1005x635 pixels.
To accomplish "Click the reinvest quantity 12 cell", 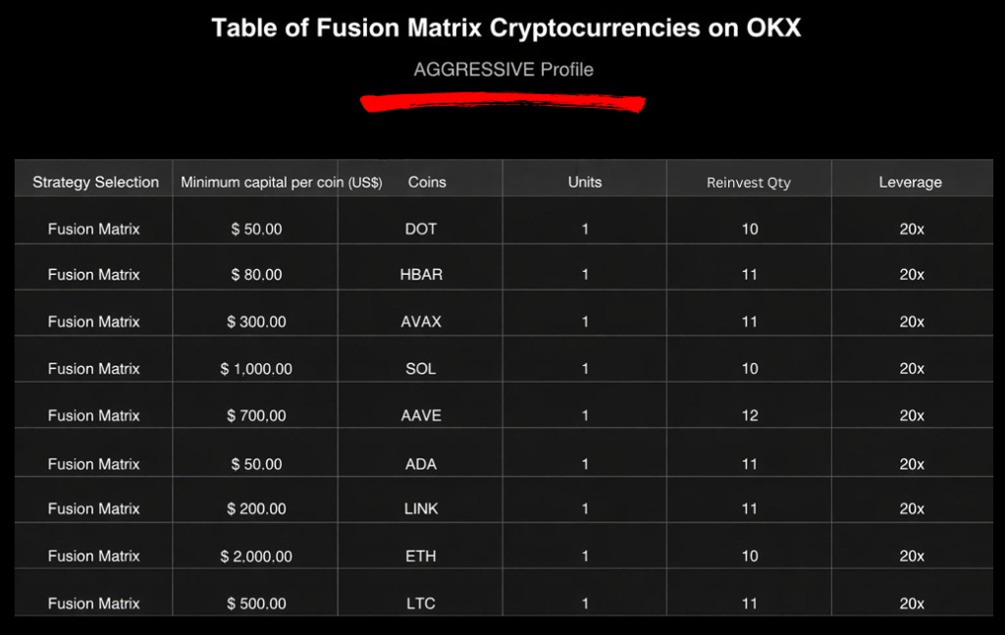I will pyautogui.click(x=750, y=415).
